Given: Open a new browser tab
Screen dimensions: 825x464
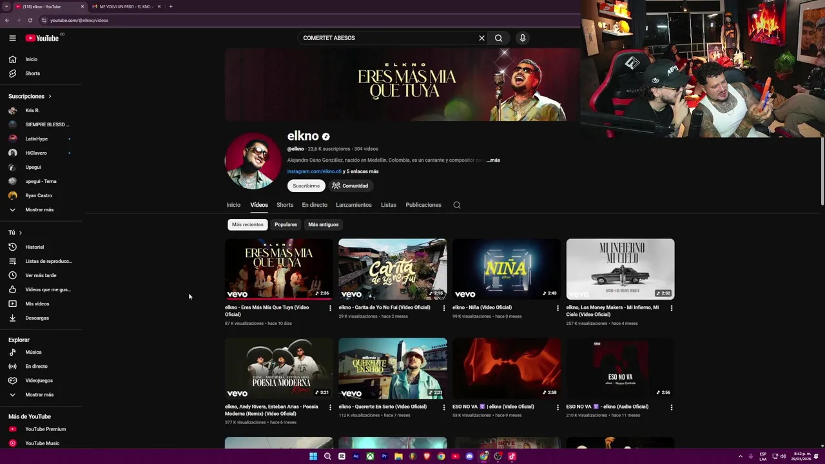Looking at the screenshot, I should (x=170, y=6).
